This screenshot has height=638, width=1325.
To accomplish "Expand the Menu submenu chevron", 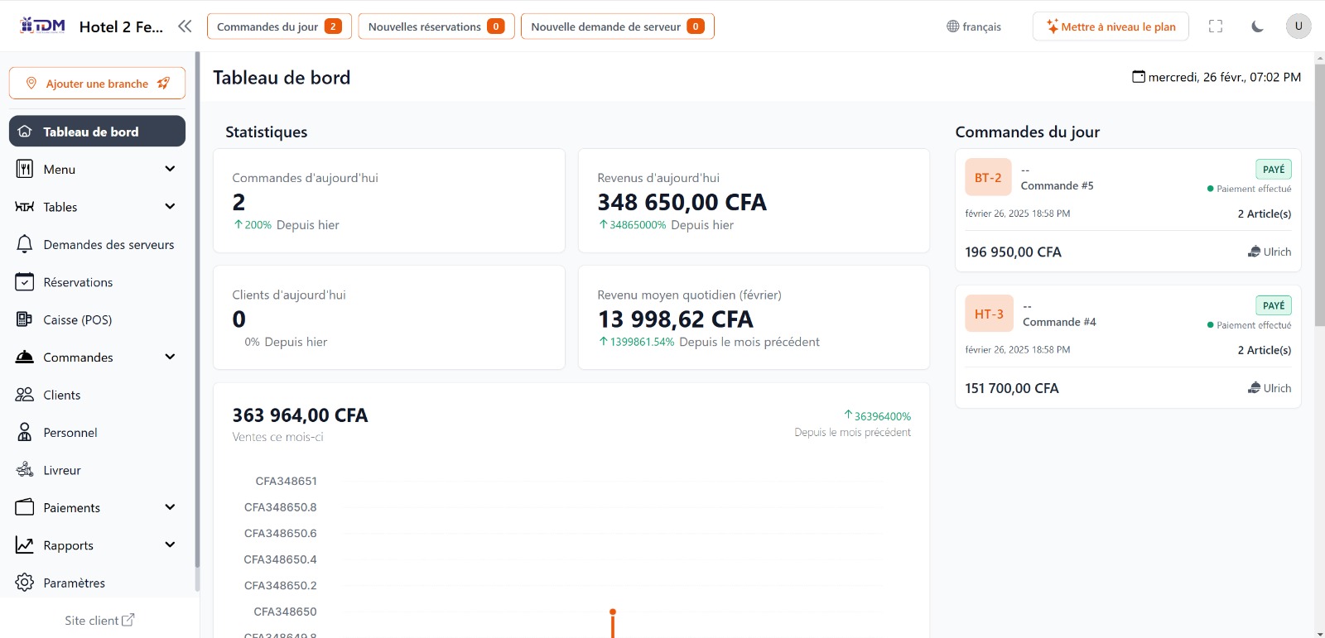I will [x=170, y=169].
